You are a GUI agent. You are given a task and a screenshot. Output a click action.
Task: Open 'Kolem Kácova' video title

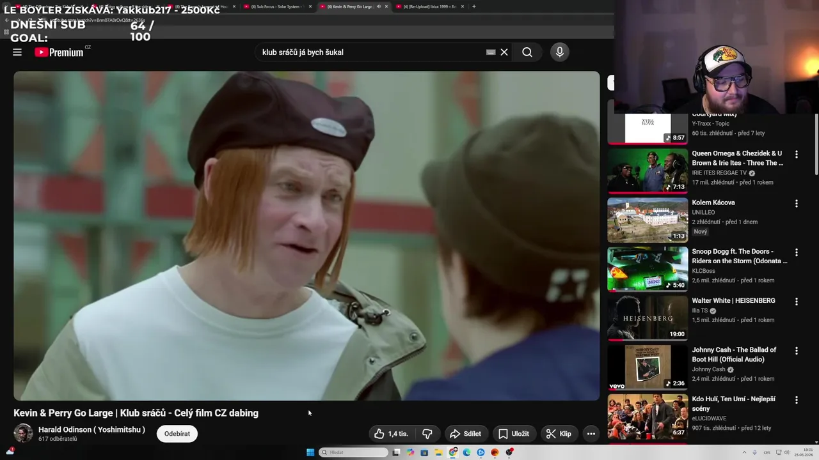[713, 203]
